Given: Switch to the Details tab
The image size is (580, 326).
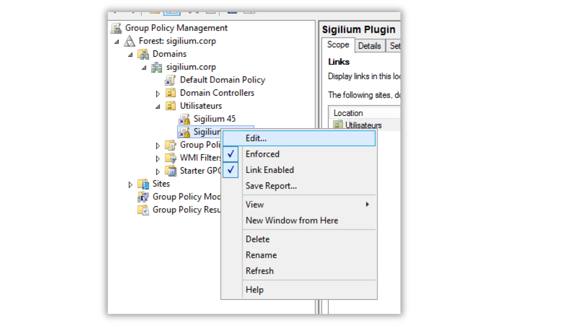Looking at the screenshot, I should pyautogui.click(x=369, y=46).
